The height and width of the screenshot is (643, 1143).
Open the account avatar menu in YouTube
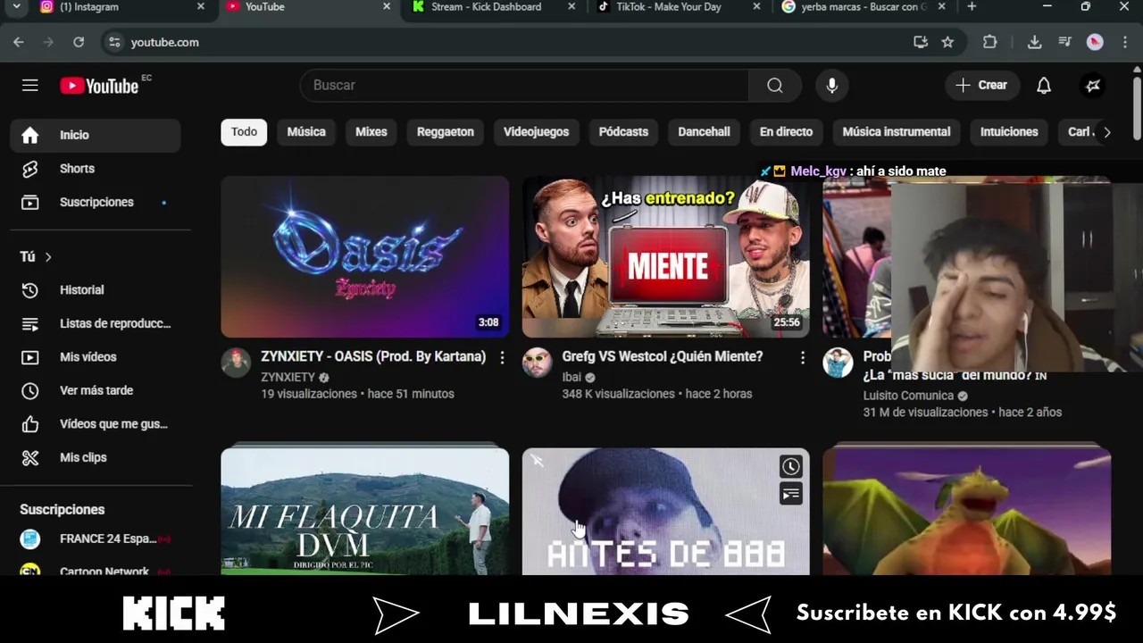coord(1093,85)
